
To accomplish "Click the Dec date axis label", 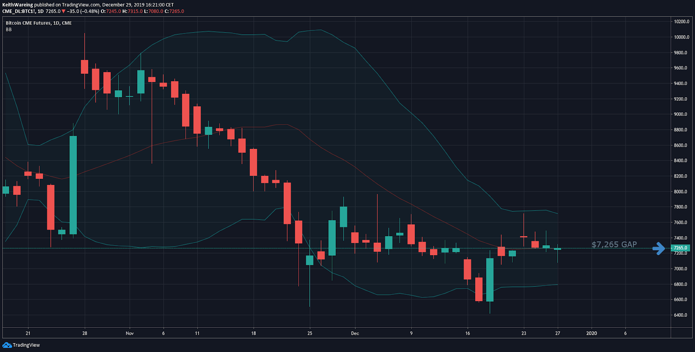I will pos(355,333).
